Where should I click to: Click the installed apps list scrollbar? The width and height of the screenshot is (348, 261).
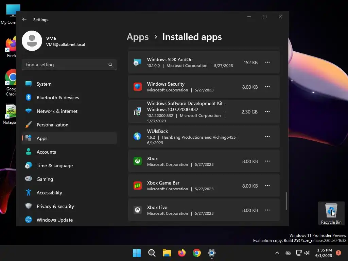pos(286,201)
